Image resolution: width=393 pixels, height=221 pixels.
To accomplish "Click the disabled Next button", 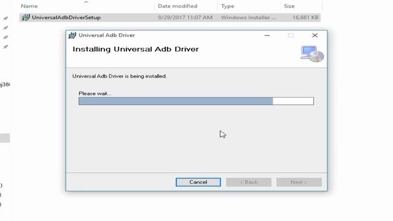I will click(299, 182).
